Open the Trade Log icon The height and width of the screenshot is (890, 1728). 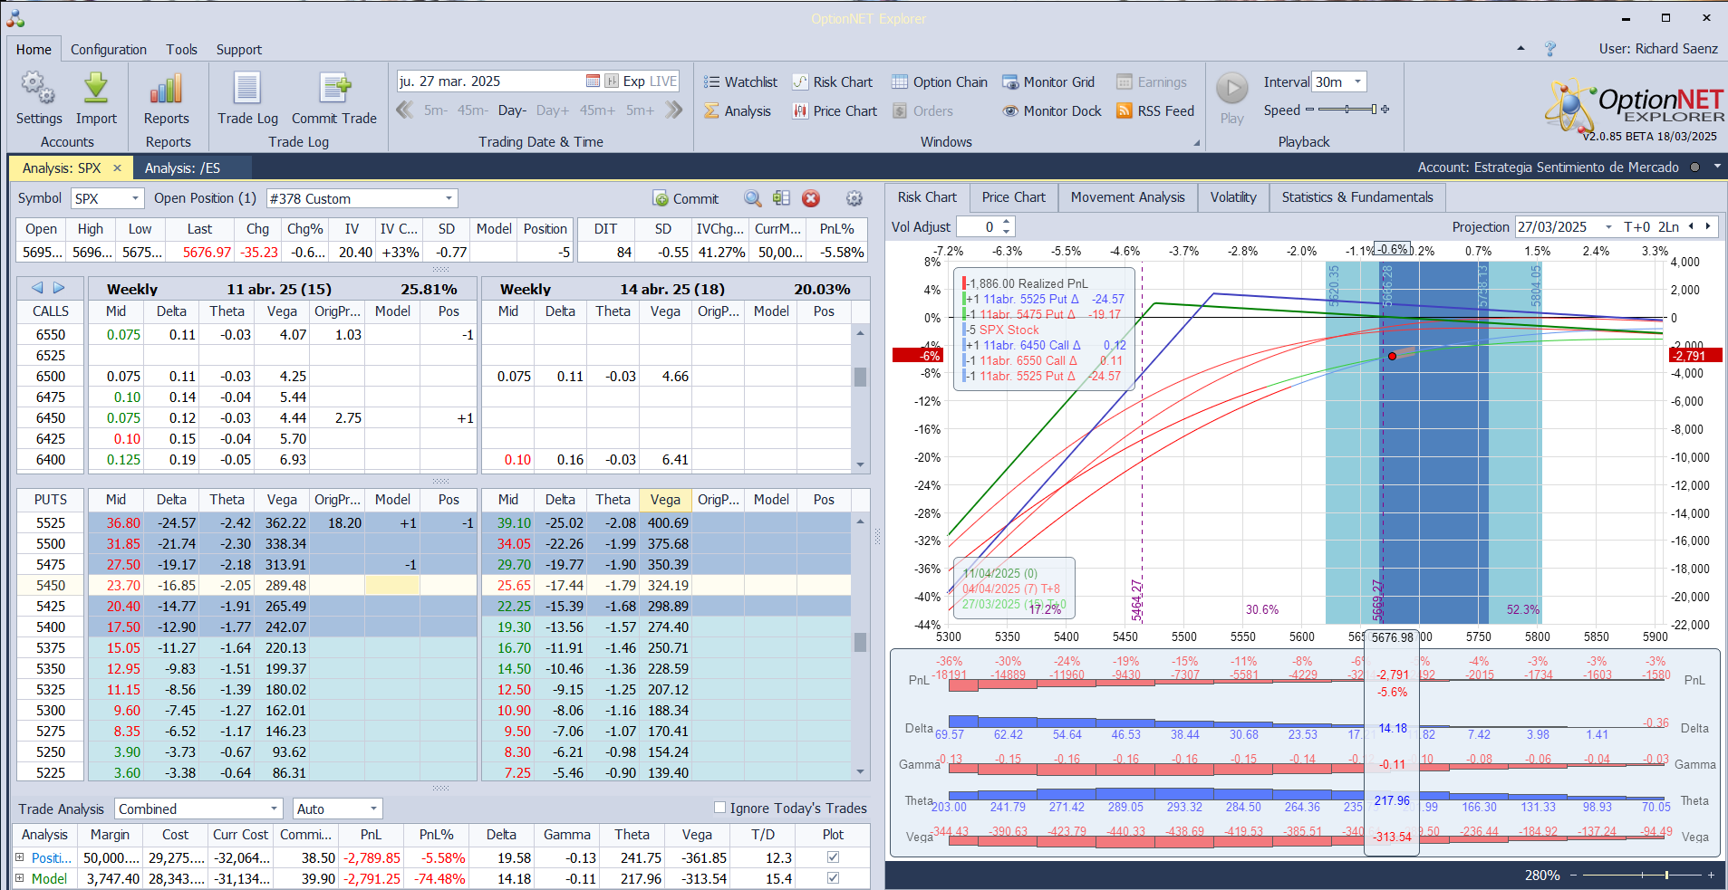pyautogui.click(x=247, y=89)
